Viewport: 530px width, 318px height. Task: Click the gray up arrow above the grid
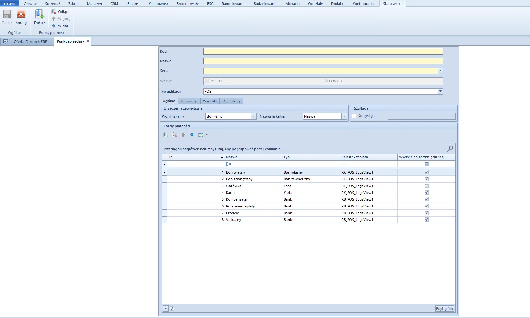coord(183,135)
